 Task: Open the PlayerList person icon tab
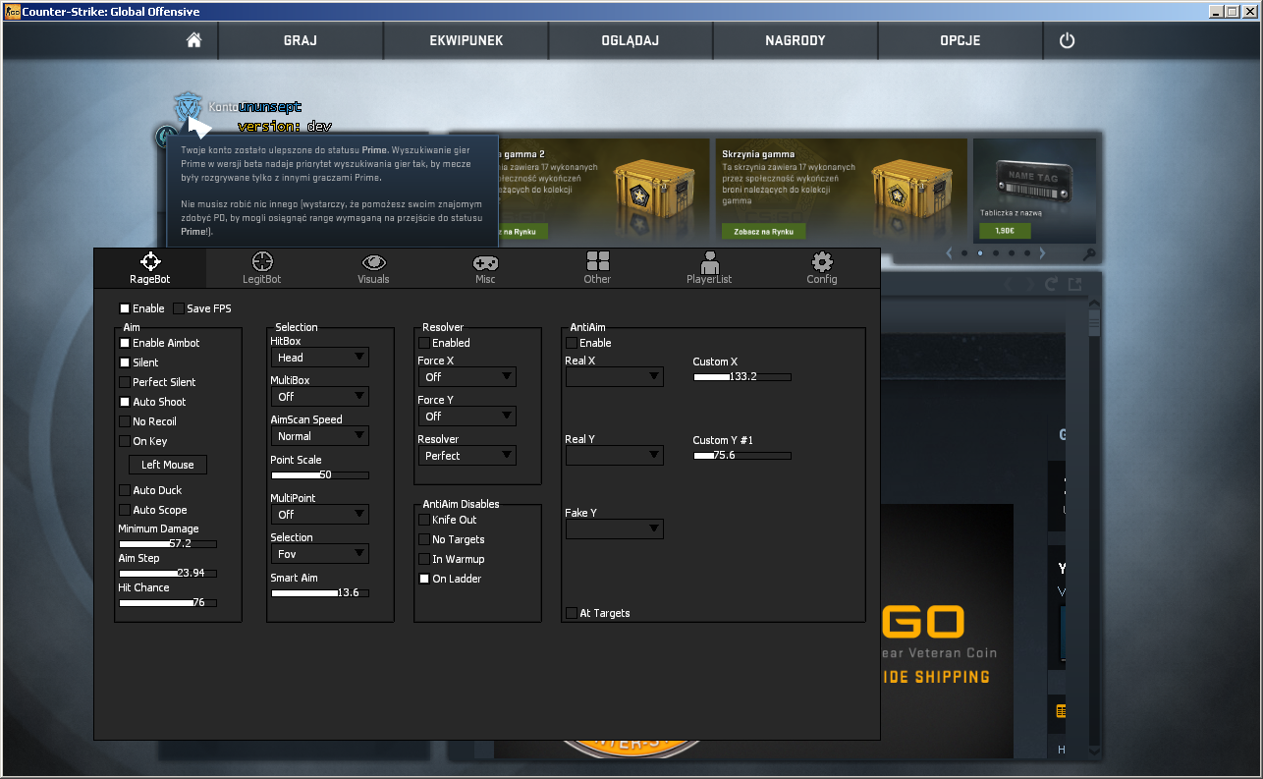[x=709, y=261]
